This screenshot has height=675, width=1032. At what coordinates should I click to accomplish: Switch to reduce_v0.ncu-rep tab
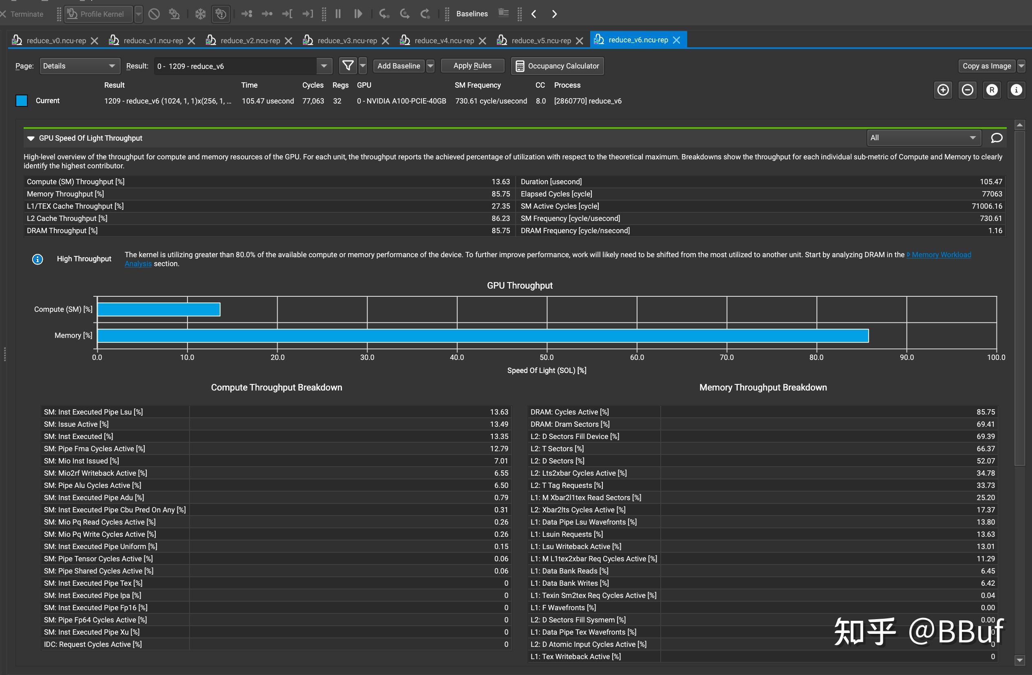56,40
